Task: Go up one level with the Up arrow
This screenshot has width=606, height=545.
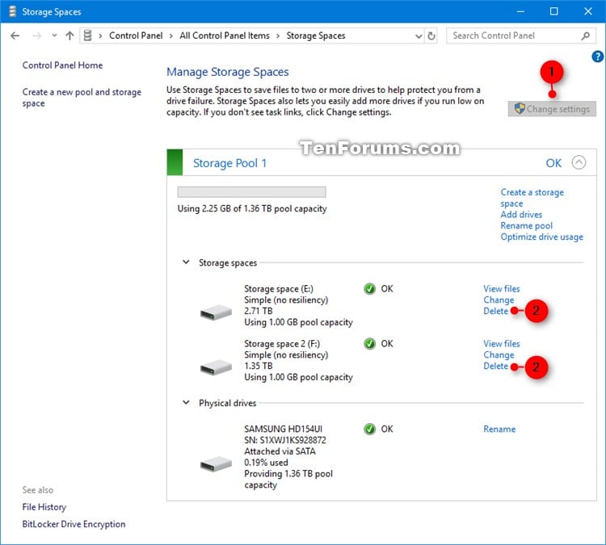Action: pyautogui.click(x=69, y=36)
